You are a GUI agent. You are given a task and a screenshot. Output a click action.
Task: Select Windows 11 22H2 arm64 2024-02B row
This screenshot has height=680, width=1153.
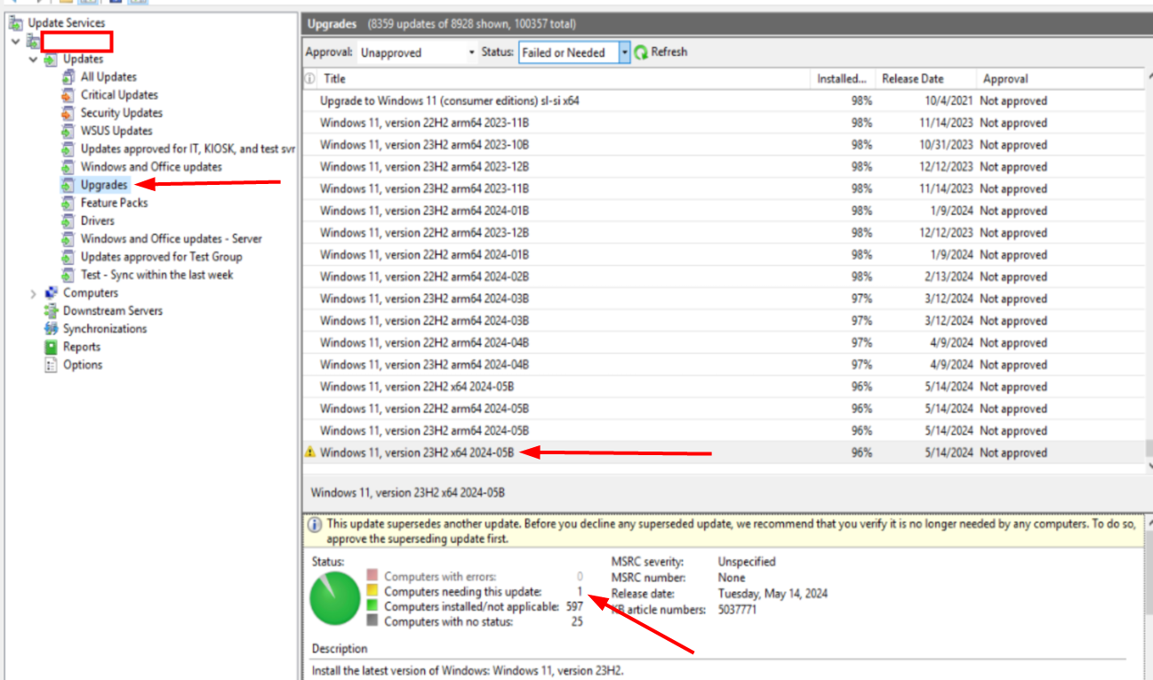click(x=723, y=276)
